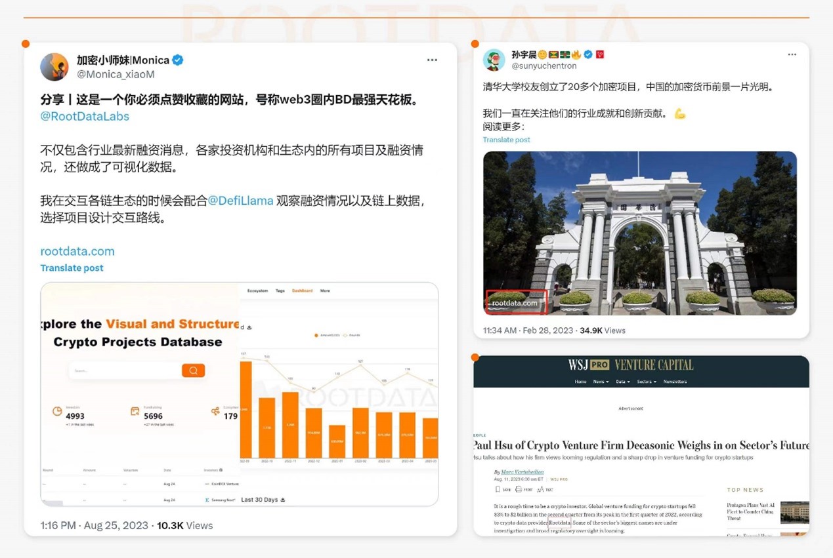Click the Aug. 11, 2023 article date
Viewport: 833px width, 558px height.
click(521, 479)
